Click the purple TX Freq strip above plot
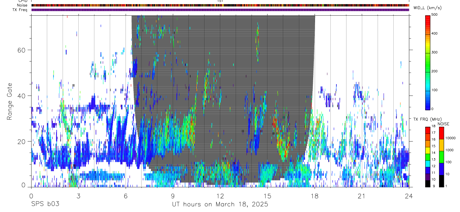The width and height of the screenshot is (460, 212). [x=220, y=10]
